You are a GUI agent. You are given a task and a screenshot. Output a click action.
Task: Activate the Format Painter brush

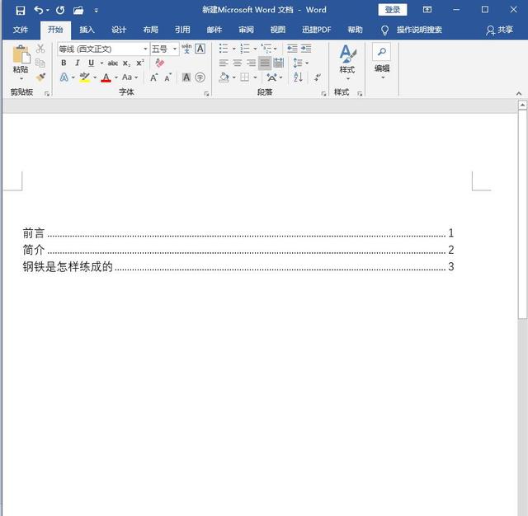pyautogui.click(x=40, y=77)
